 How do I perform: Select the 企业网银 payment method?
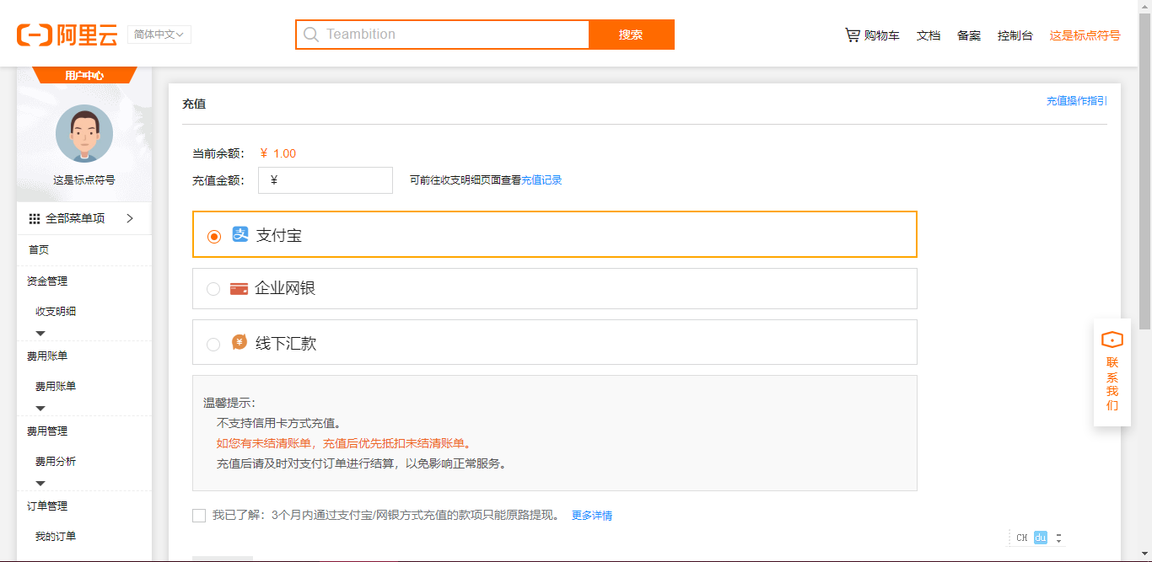[x=213, y=288]
